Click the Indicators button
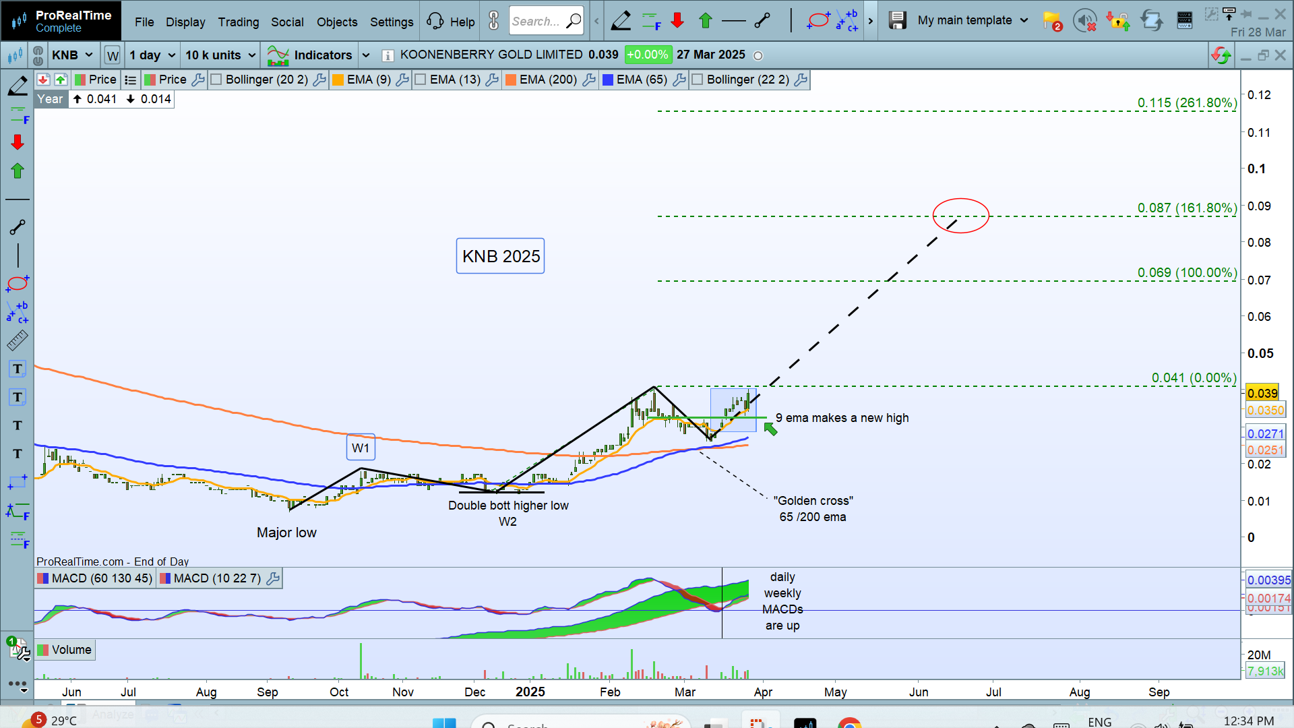 [x=310, y=55]
